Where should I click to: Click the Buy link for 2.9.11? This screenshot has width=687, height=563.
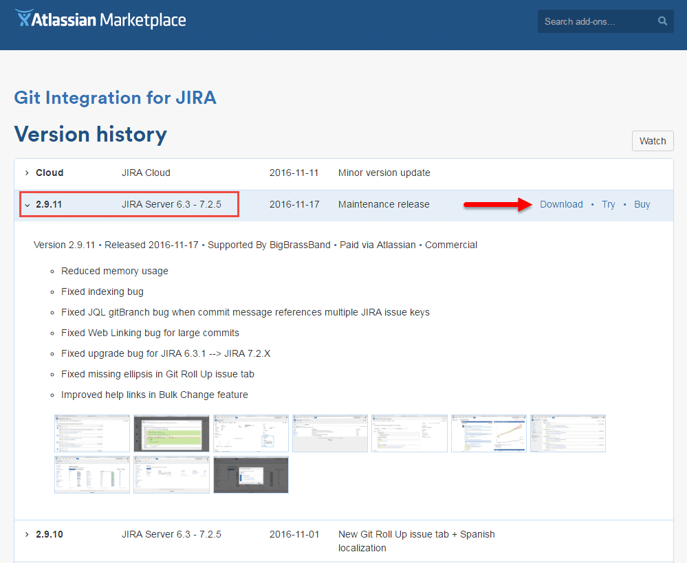click(642, 204)
